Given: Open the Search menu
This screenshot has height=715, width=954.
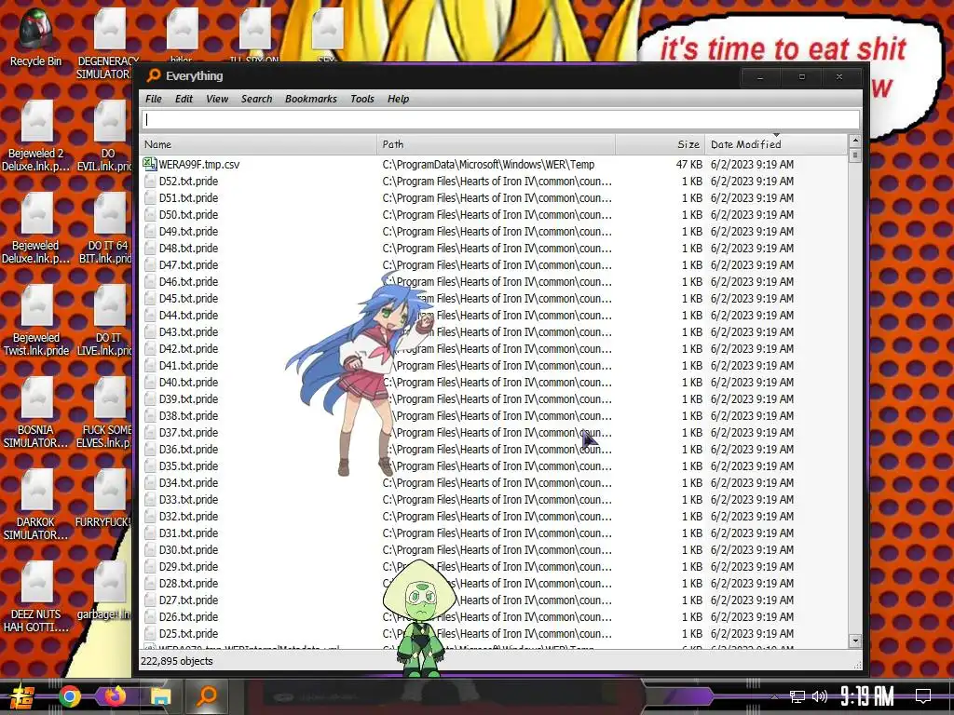Looking at the screenshot, I should click(x=256, y=99).
